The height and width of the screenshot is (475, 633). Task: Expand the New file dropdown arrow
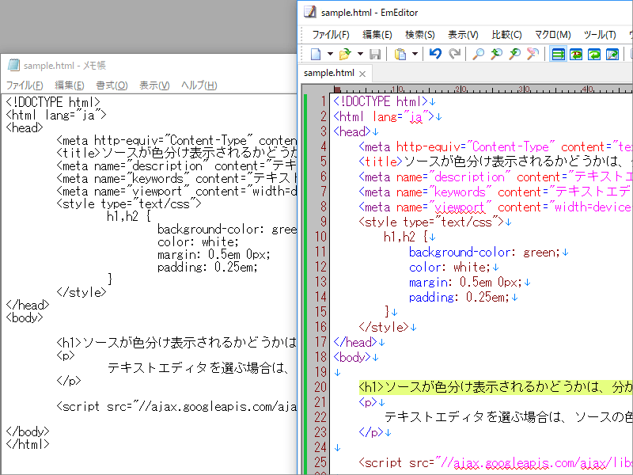coord(330,55)
